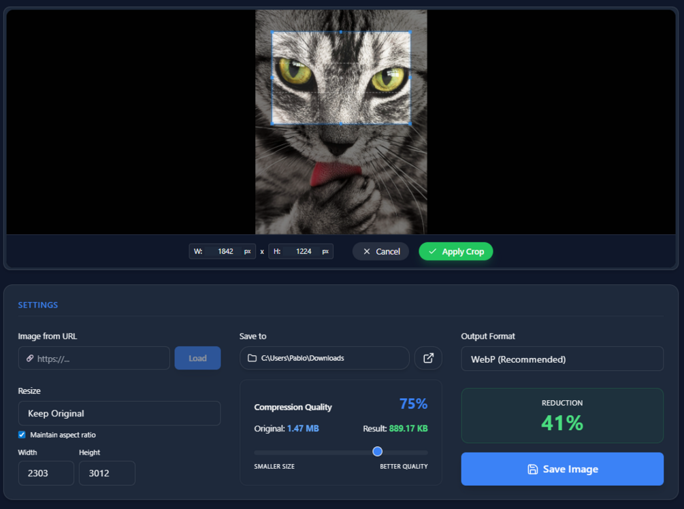Click the SETTINGS heading

pos(38,305)
